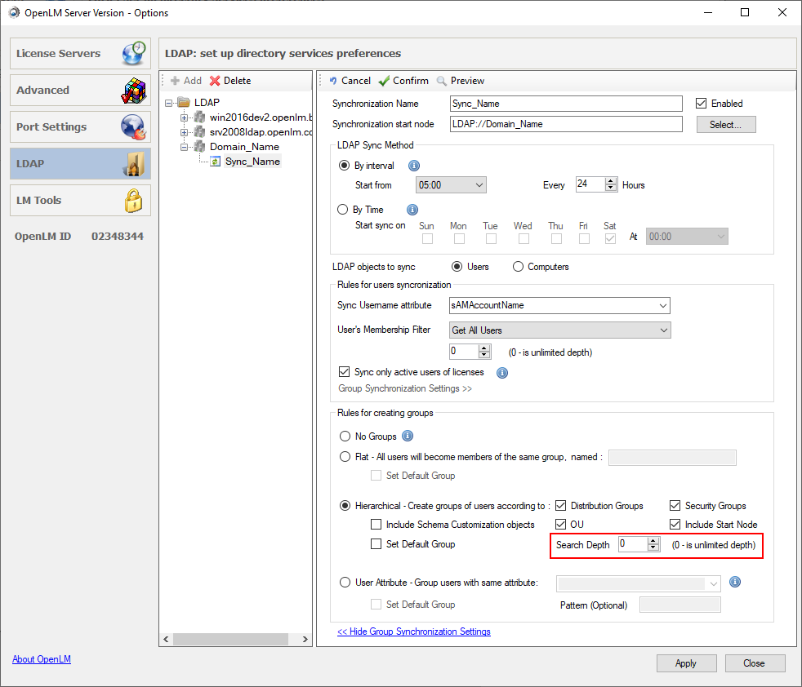Select the Computers radio button

518,267
